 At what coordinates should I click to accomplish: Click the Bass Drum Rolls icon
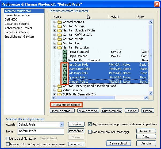64,65
